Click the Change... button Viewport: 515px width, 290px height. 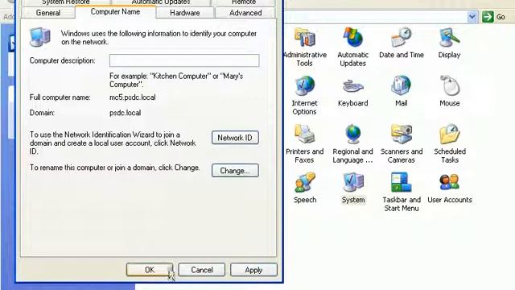[235, 171]
